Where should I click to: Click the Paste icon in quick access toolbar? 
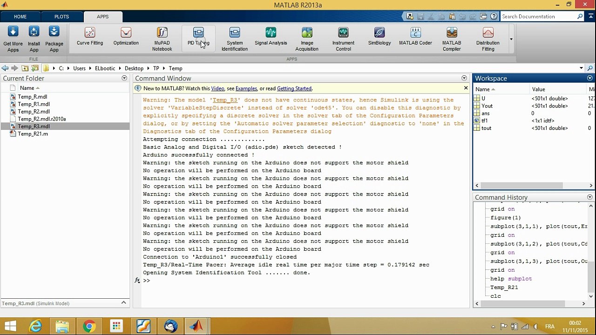coord(452,16)
